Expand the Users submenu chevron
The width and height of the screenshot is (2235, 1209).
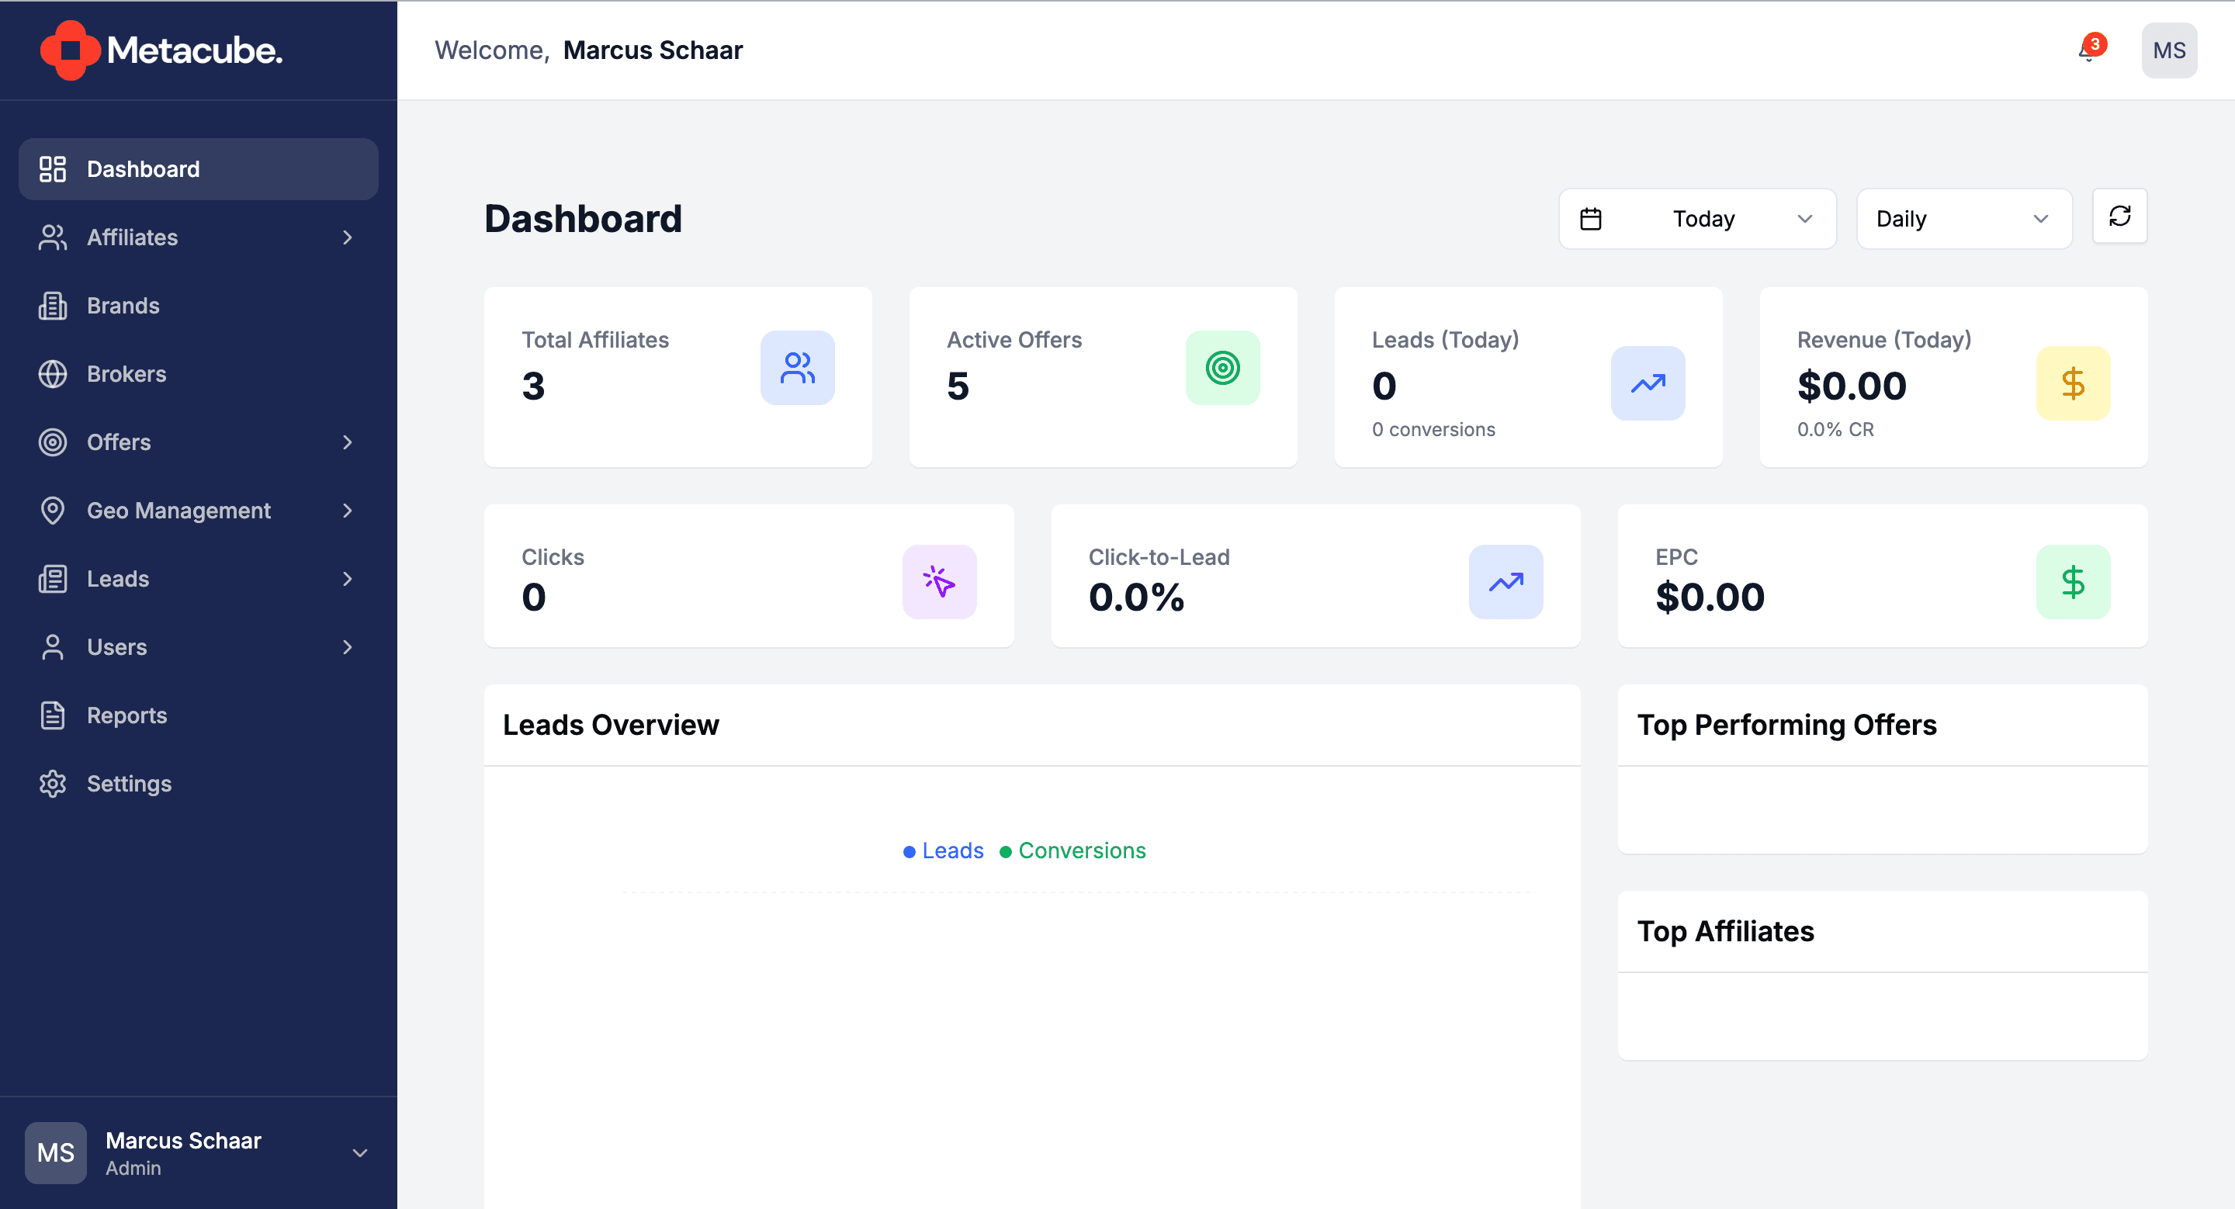point(348,647)
